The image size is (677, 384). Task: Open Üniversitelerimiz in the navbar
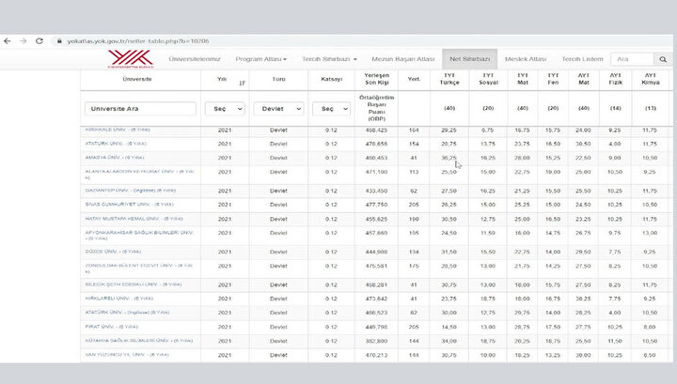click(195, 59)
